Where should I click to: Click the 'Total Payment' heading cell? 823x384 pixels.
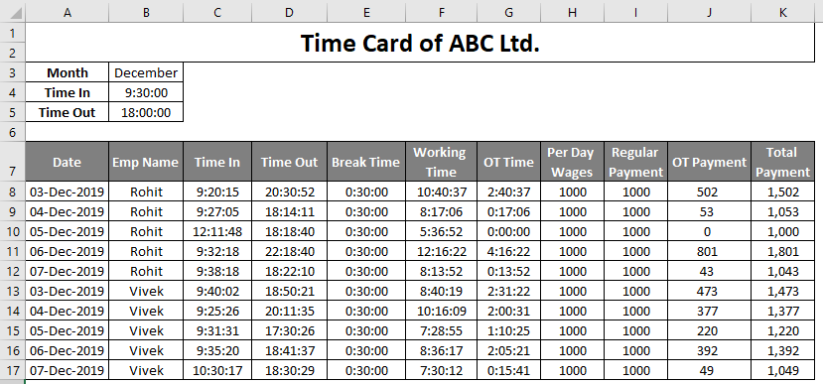782,162
